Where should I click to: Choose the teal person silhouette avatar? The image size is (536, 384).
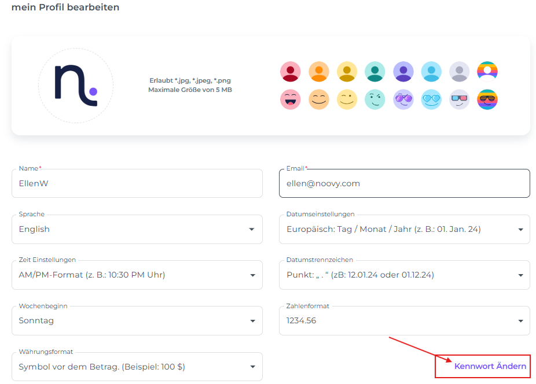[375, 72]
